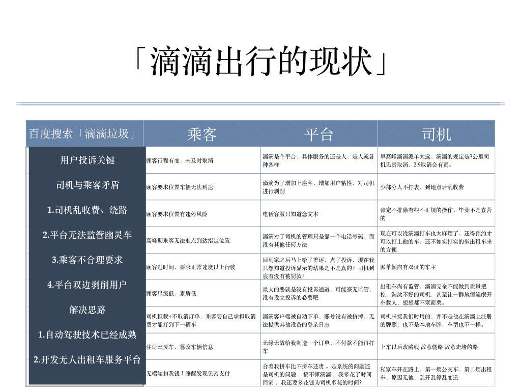Click the text 2.平台无法监管幽灵车

click(88, 235)
